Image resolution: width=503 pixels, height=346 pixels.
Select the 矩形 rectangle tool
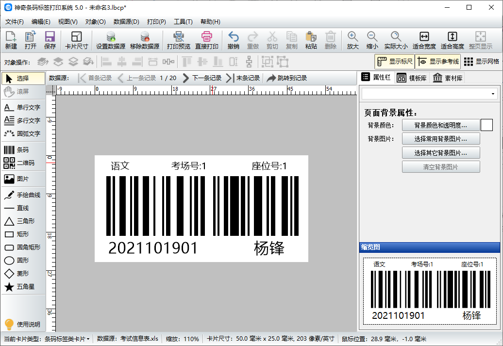(23, 234)
